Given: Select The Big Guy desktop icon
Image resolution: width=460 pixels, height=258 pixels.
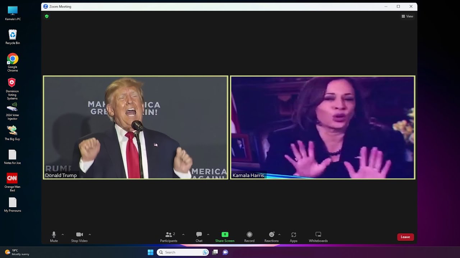Looking at the screenshot, I should pos(12,133).
